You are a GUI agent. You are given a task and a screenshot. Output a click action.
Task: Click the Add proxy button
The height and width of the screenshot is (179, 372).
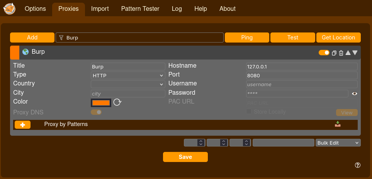(32, 38)
